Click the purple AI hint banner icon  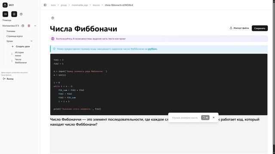coord(52,39)
